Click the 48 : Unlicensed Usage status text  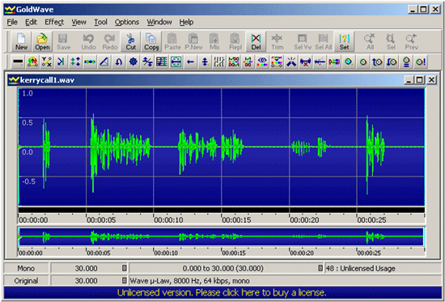(x=360, y=268)
